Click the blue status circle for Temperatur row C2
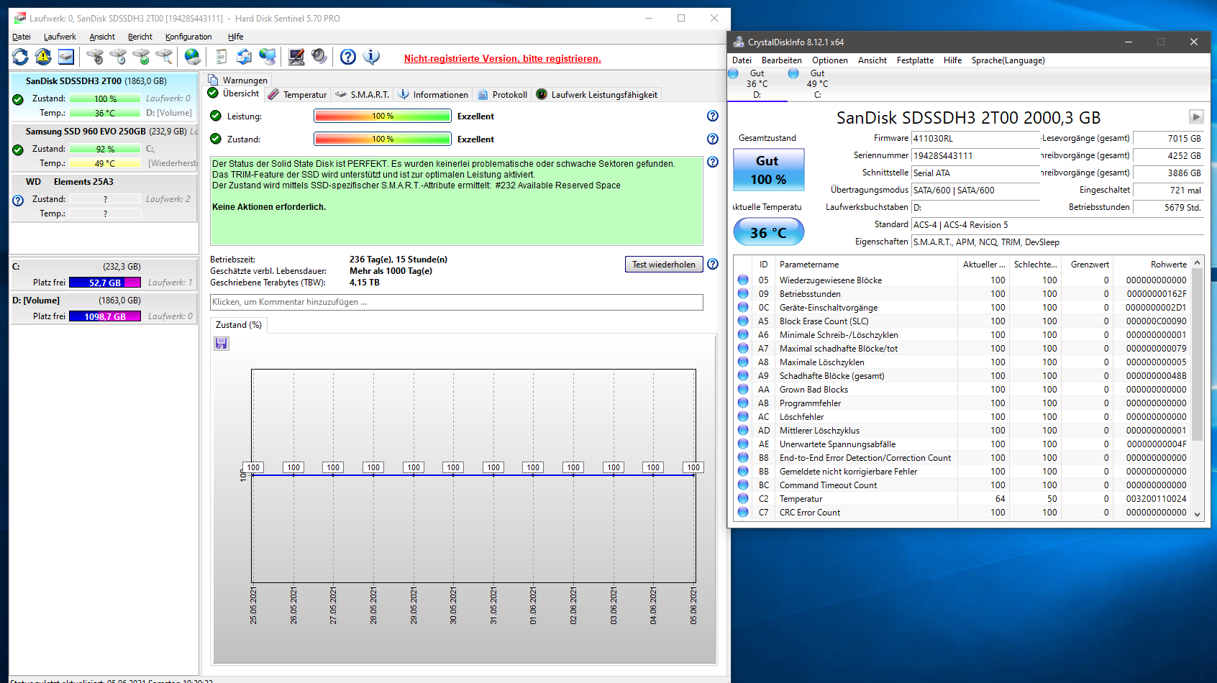The width and height of the screenshot is (1217, 683). coord(743,498)
